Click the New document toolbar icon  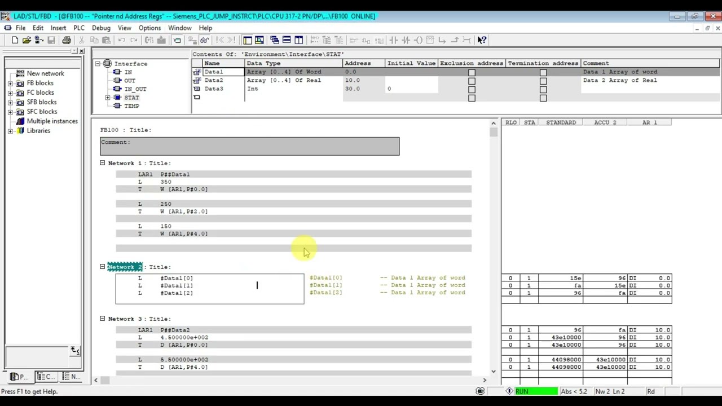(15, 40)
